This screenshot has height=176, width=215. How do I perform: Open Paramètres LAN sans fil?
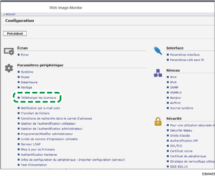[x=187, y=60]
